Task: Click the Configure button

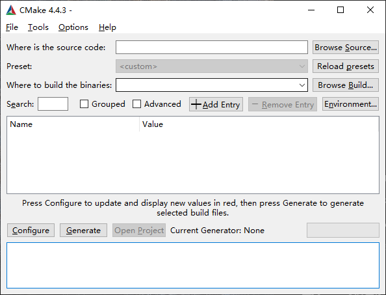Action: click(31, 231)
